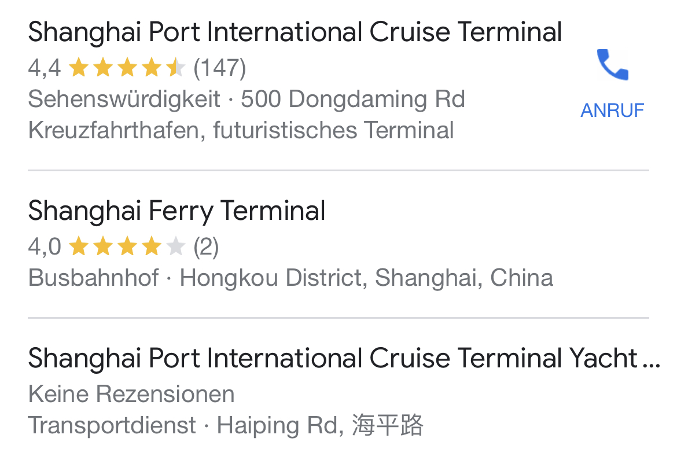Click the grey empty star of Ferry Terminal
Screen dimensions: 677x464
tap(175, 248)
